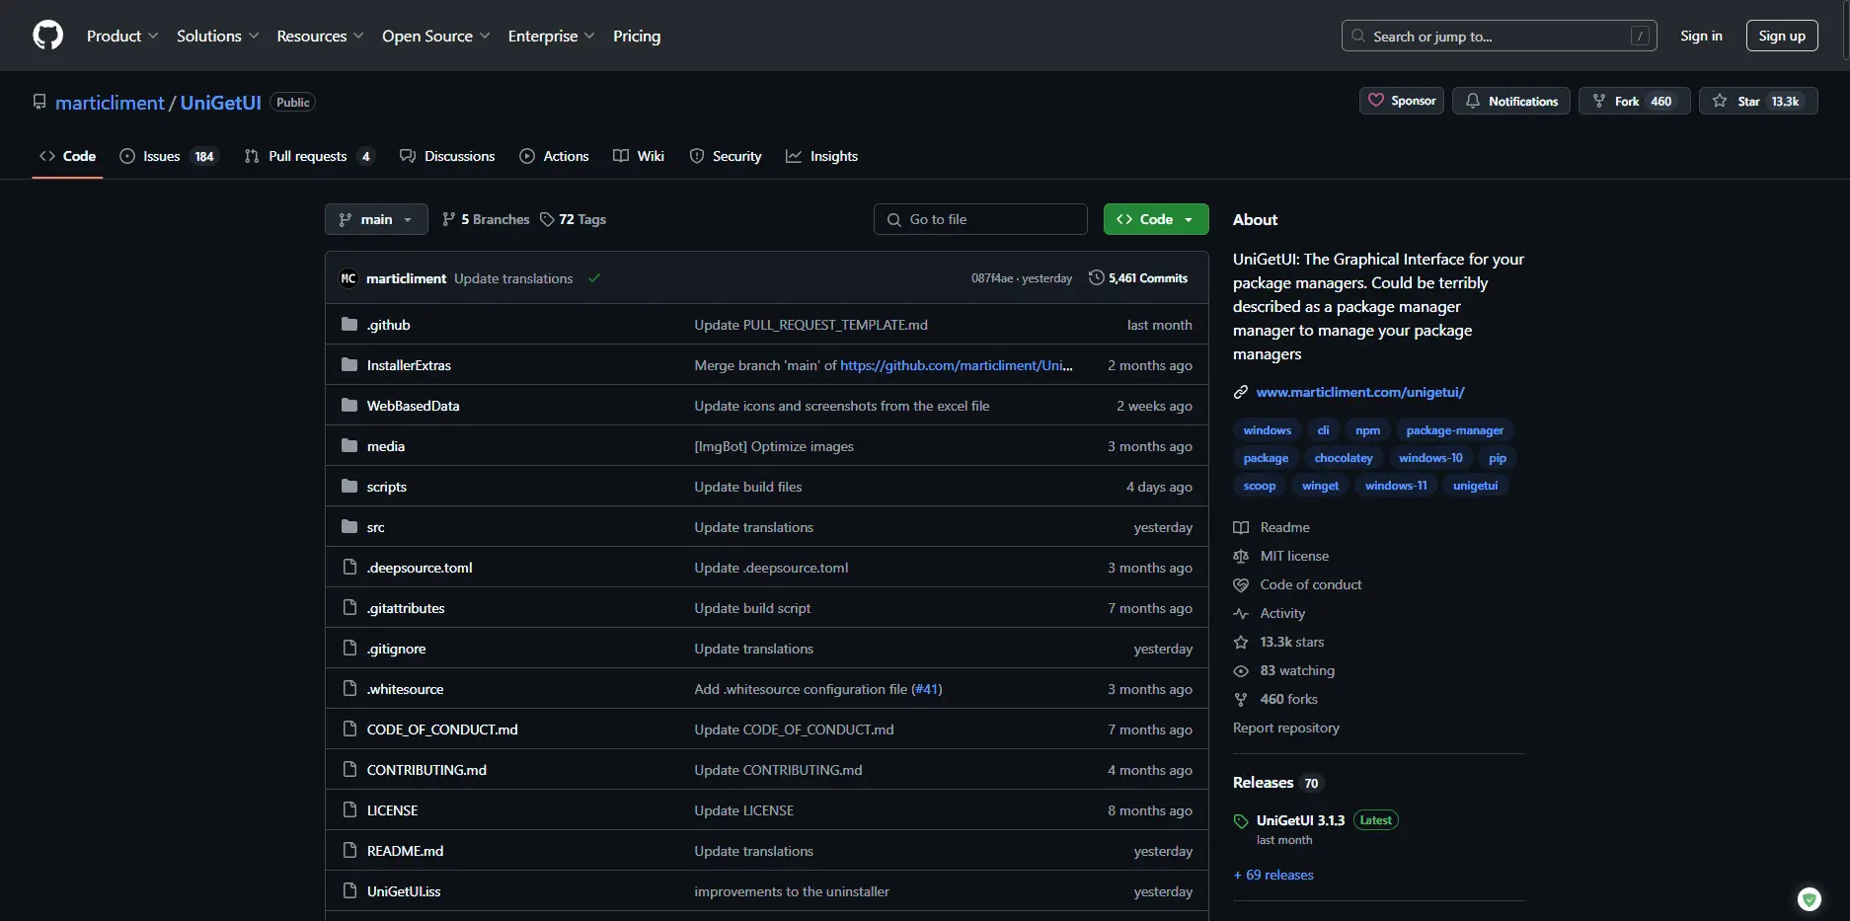The height and width of the screenshot is (921, 1850).
Task: Star the repository with Star button
Action: pos(1758,101)
